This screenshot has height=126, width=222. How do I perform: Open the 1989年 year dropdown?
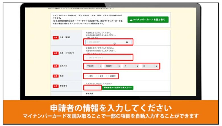(112, 66)
